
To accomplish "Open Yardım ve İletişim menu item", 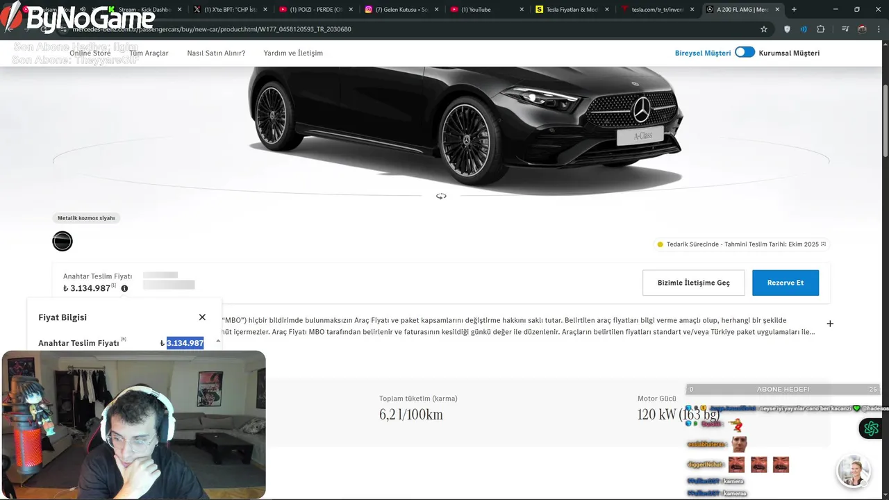I will pyautogui.click(x=293, y=53).
